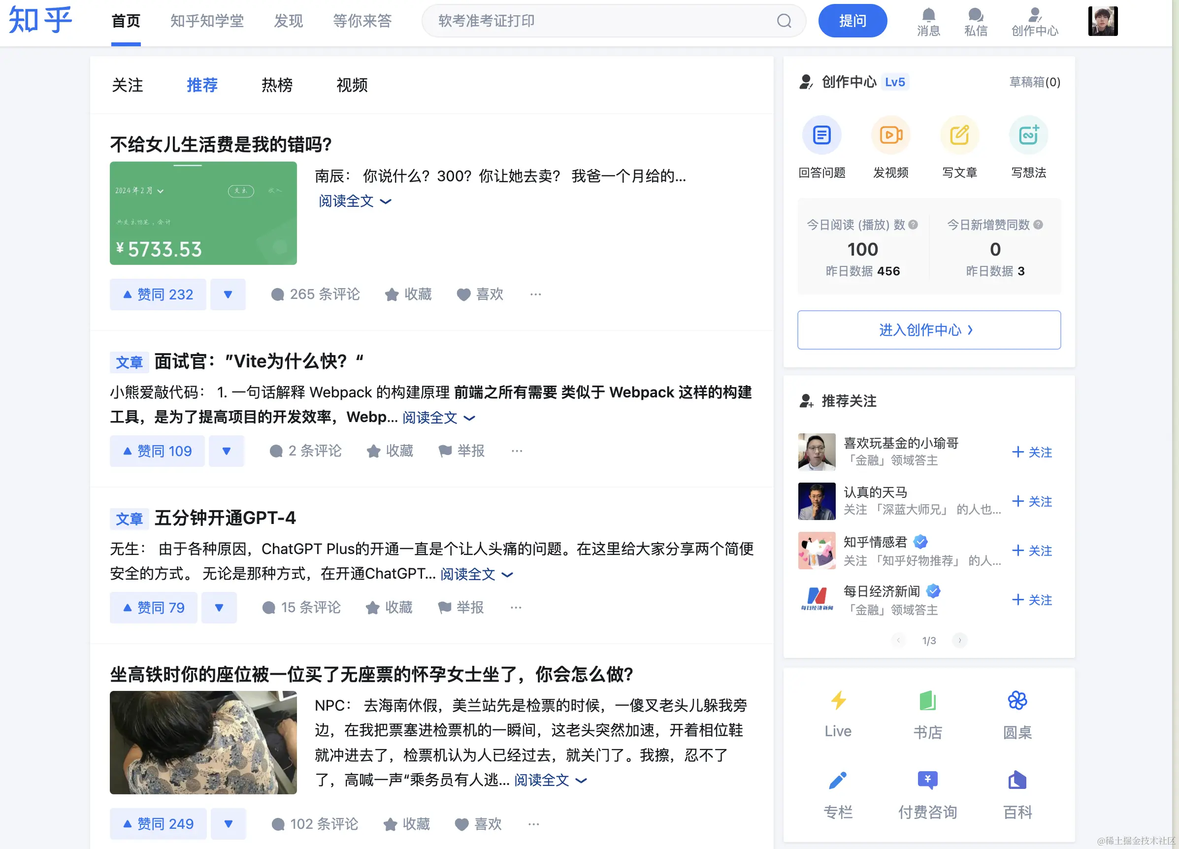Open 发现 nav item
1179x849 pixels.
289,21
